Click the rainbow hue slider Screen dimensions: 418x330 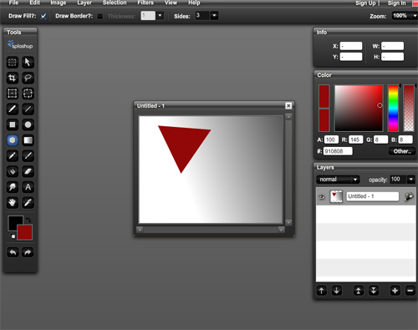coord(393,108)
